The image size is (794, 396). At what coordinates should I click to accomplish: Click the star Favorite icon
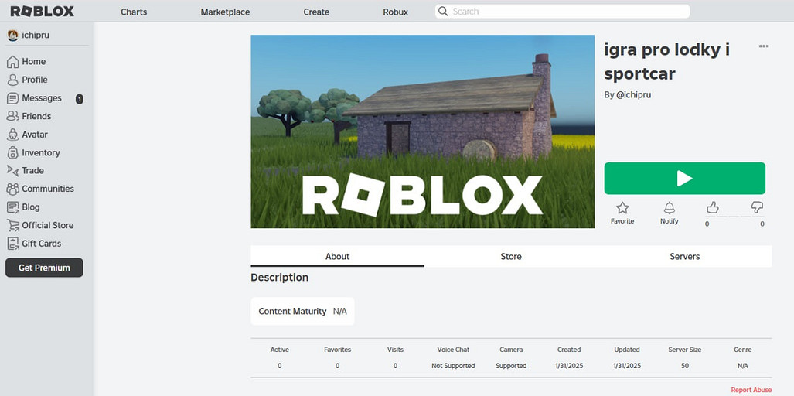tap(622, 208)
